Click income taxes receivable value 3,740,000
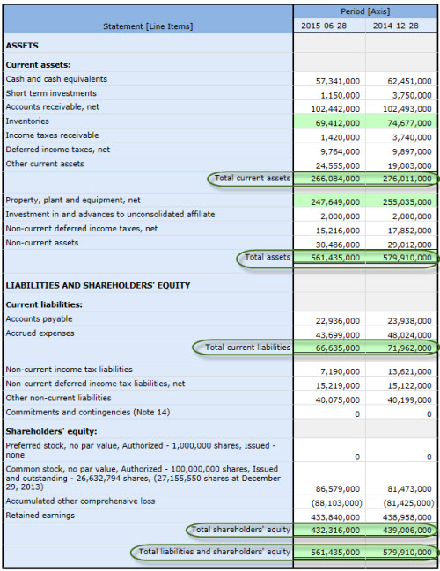This screenshot has height=571, width=440. tap(412, 137)
